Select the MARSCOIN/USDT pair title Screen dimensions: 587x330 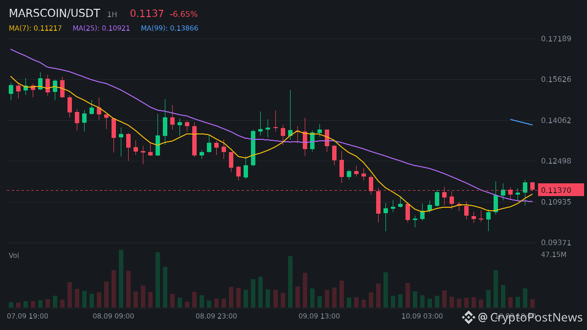[54, 14]
